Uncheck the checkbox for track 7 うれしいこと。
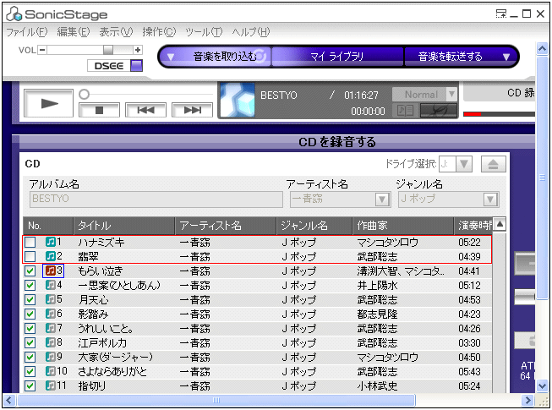The height and width of the screenshot is (410, 552). pyautogui.click(x=30, y=328)
